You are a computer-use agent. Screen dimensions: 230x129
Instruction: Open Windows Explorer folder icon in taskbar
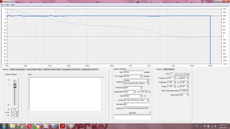tap(13, 126)
